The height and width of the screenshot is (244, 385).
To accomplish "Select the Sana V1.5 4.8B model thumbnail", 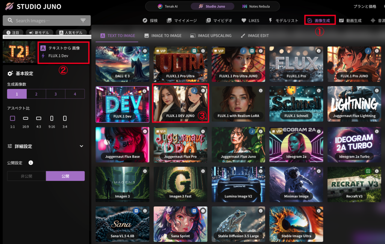I will (x=122, y=224).
